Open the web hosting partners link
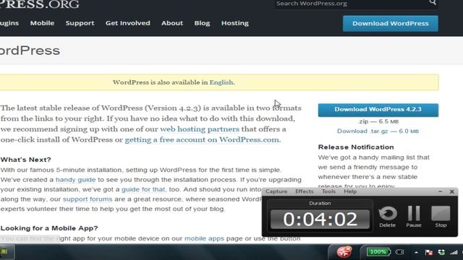The height and width of the screenshot is (260, 463). [x=200, y=129]
